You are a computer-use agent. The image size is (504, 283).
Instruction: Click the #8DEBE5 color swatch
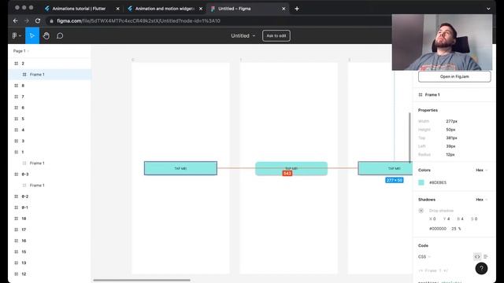pos(421,182)
